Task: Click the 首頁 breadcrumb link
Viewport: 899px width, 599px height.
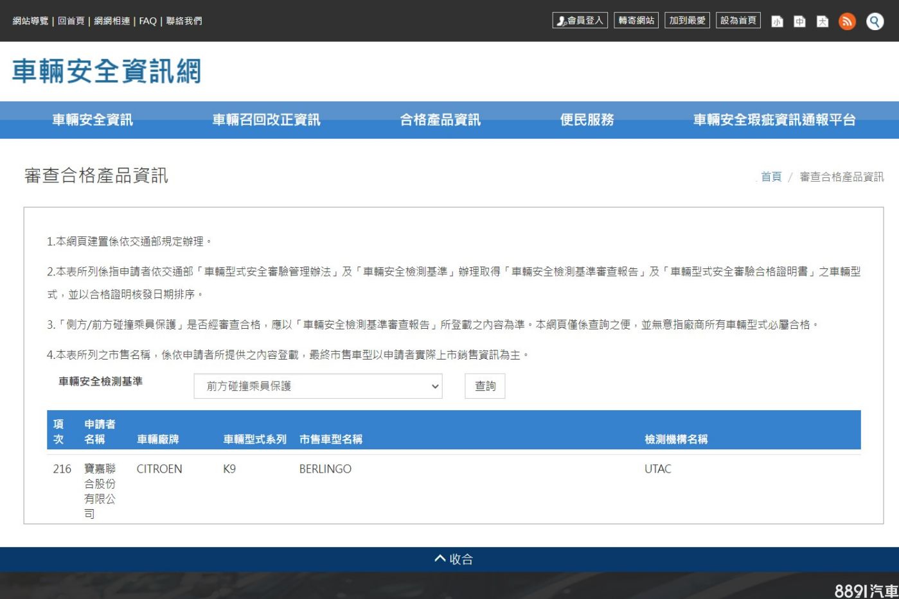Action: (x=771, y=177)
